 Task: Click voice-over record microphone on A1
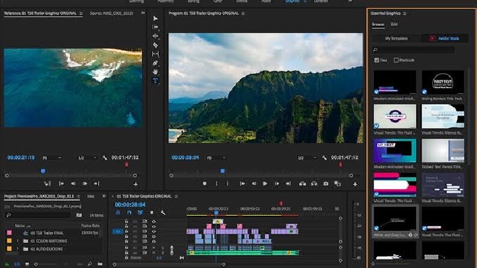point(171,248)
